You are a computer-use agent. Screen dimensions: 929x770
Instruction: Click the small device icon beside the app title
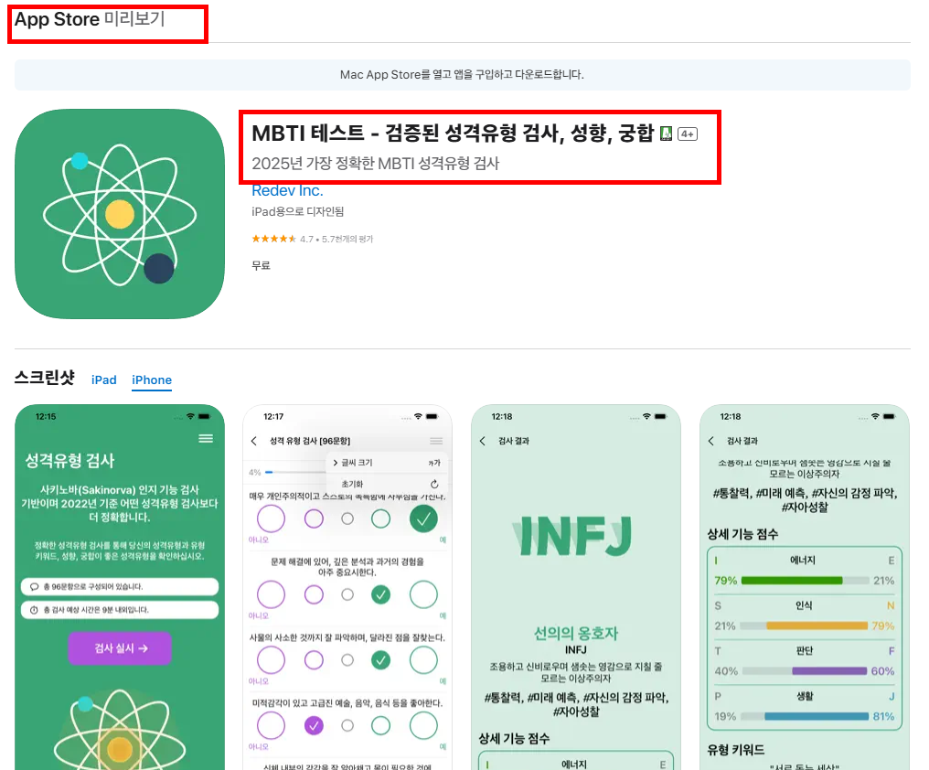tap(666, 134)
